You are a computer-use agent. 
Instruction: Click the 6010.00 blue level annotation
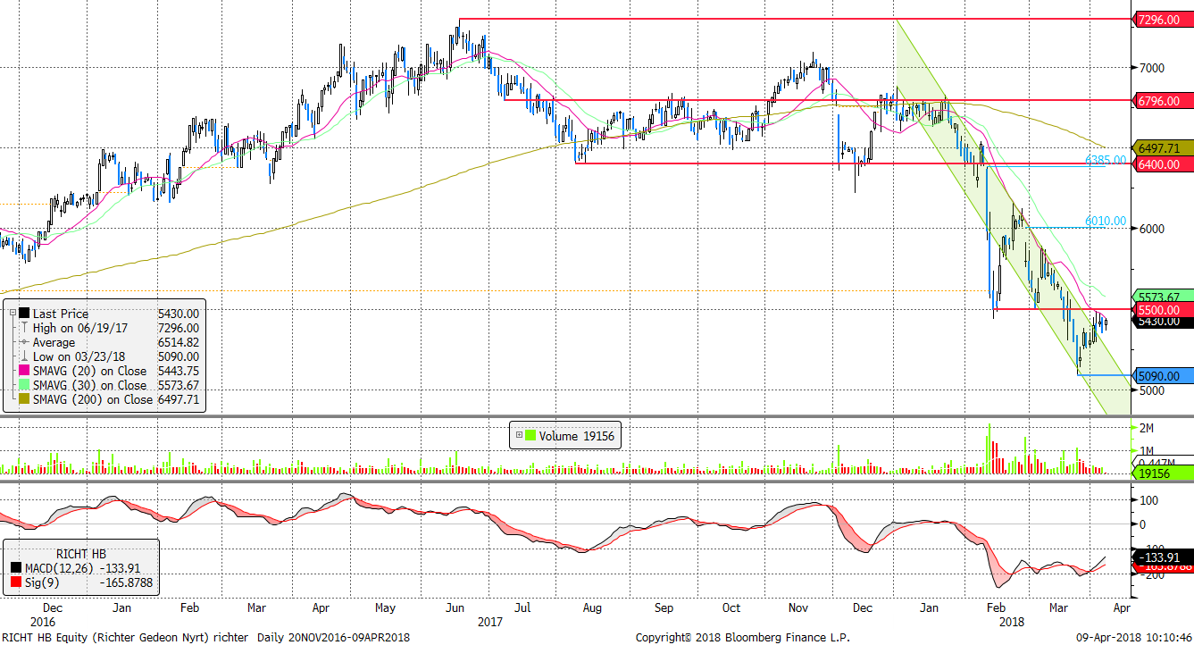click(x=1106, y=221)
